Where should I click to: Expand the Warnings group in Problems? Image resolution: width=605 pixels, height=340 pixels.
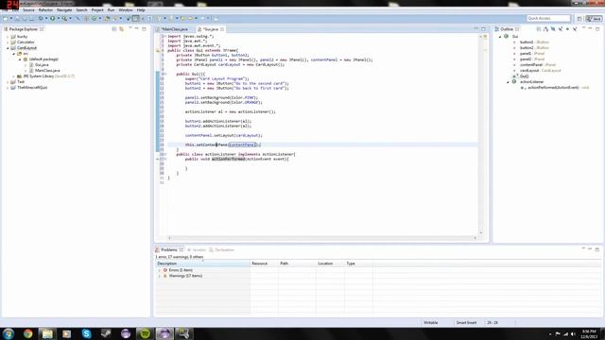[x=160, y=276]
